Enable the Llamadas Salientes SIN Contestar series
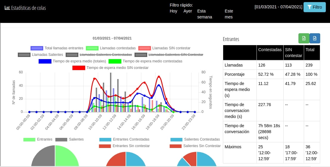Screen dimensions: 330x167 169,55
